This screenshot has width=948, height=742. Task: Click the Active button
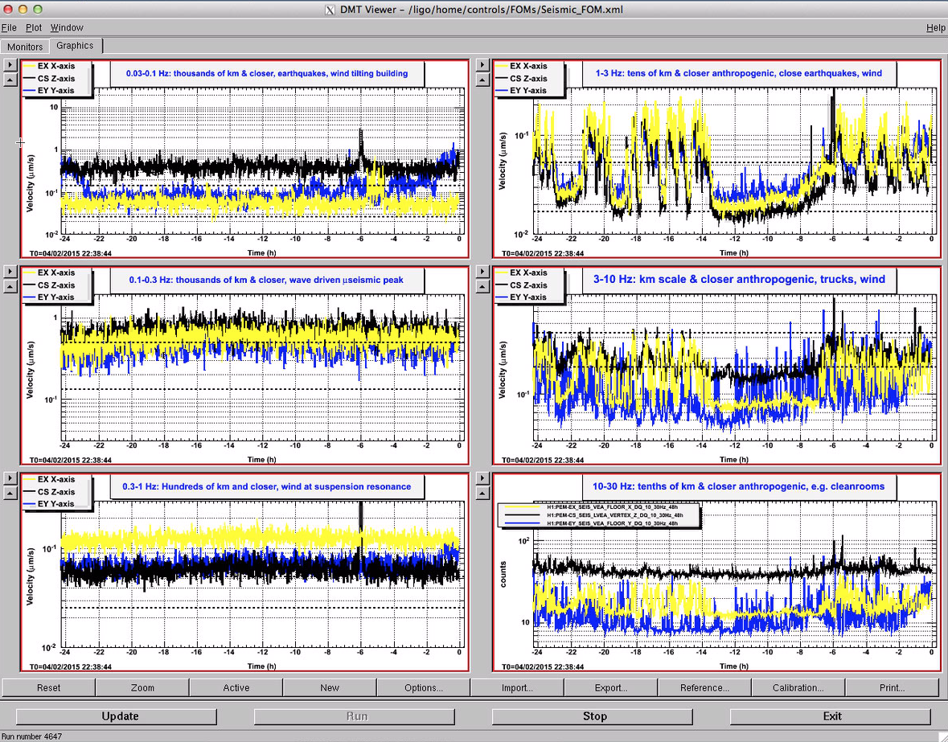tap(236, 687)
